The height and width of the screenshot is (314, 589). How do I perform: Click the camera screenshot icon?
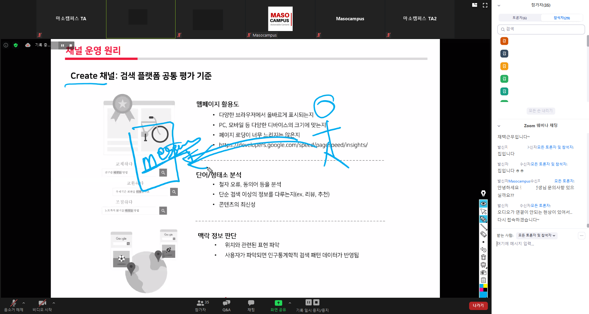483,273
